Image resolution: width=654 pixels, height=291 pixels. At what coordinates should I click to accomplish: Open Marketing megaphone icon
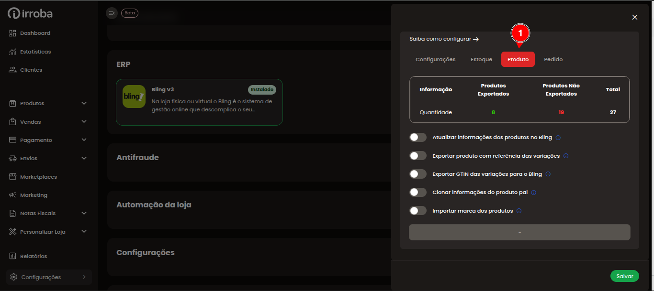(x=12, y=195)
